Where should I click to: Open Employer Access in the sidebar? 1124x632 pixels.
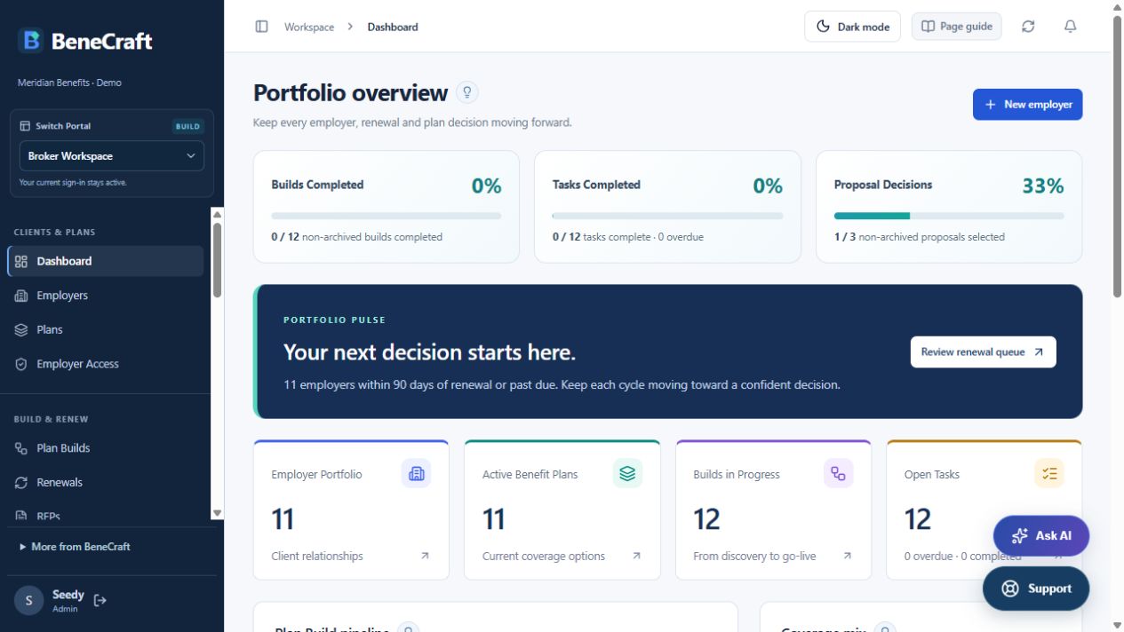click(105, 364)
